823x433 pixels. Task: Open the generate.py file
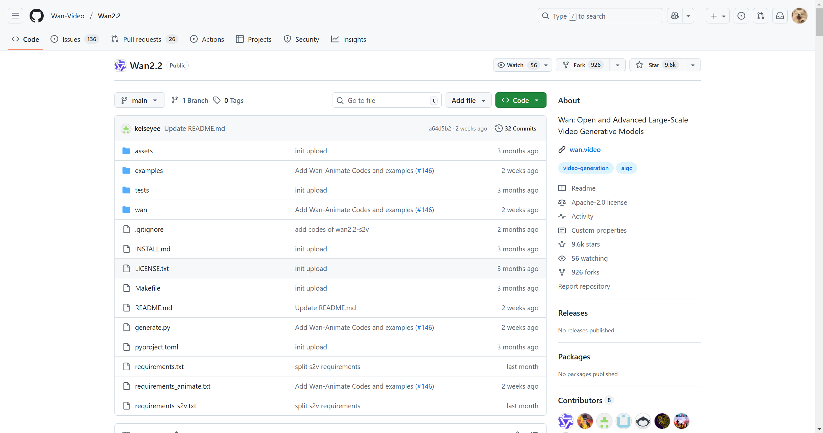152,327
